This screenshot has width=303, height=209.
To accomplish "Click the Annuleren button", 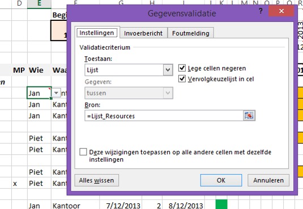I will click(268, 180).
